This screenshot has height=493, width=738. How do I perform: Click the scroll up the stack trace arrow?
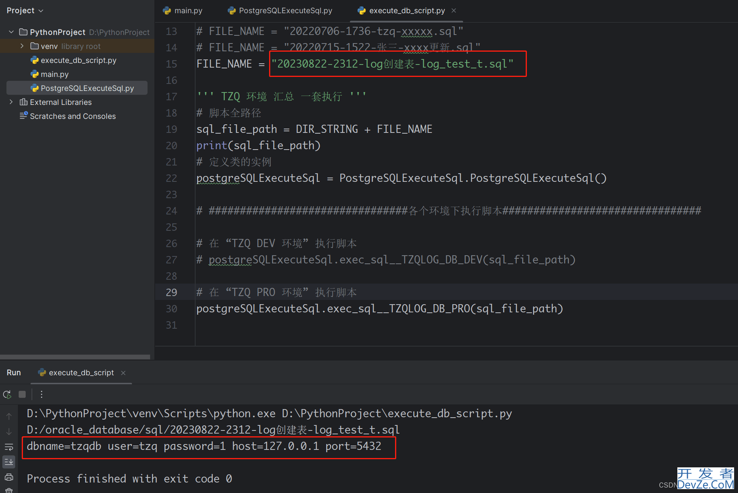coord(9,416)
